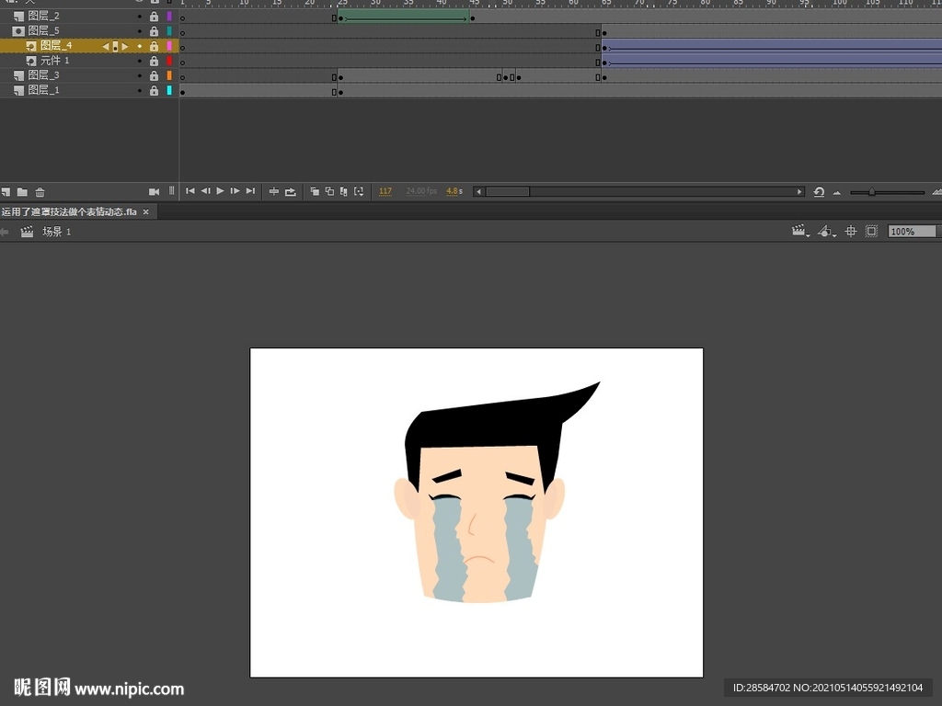942x706 pixels.
Task: Add a new layer folder
Action: (22, 192)
